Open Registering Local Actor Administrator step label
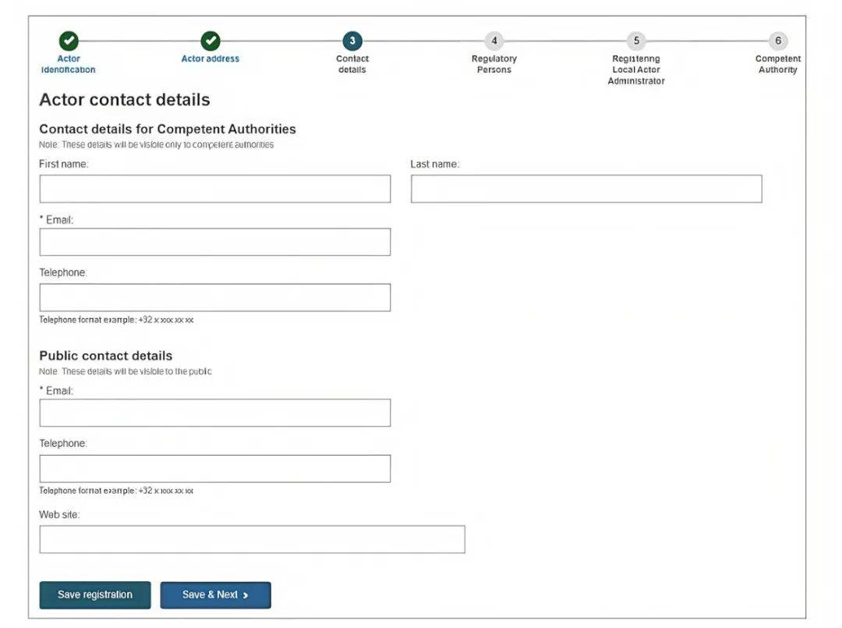This screenshot has width=842, height=628. tap(636, 69)
